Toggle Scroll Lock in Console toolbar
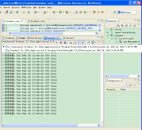Image resolution: width=142 pixels, height=130 pixels. tap(75, 42)
